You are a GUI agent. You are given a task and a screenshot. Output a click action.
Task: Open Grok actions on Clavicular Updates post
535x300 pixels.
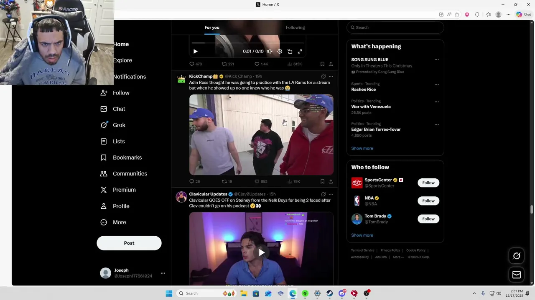click(x=323, y=194)
